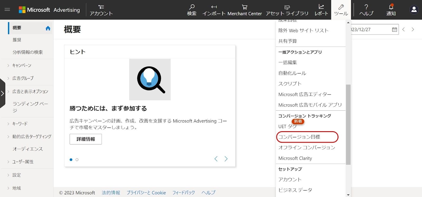
Task: Select the first carousel dot in ヒント
Action: pos(71,160)
